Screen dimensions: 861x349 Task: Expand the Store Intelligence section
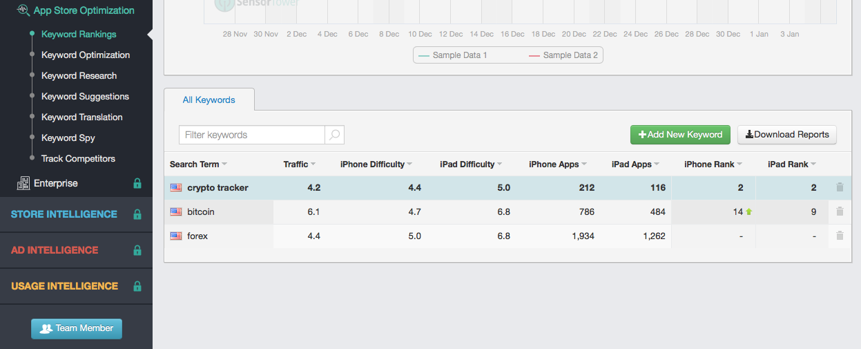(x=64, y=214)
